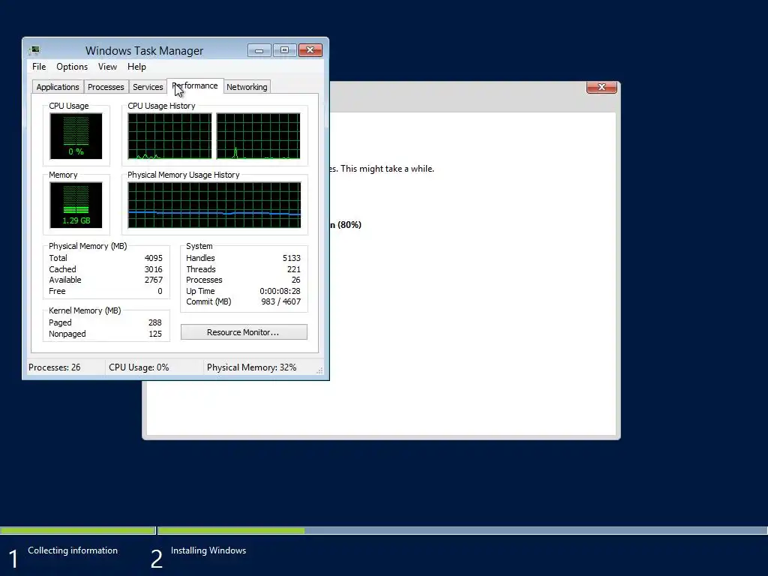Switch to the Services tab

[x=148, y=87]
